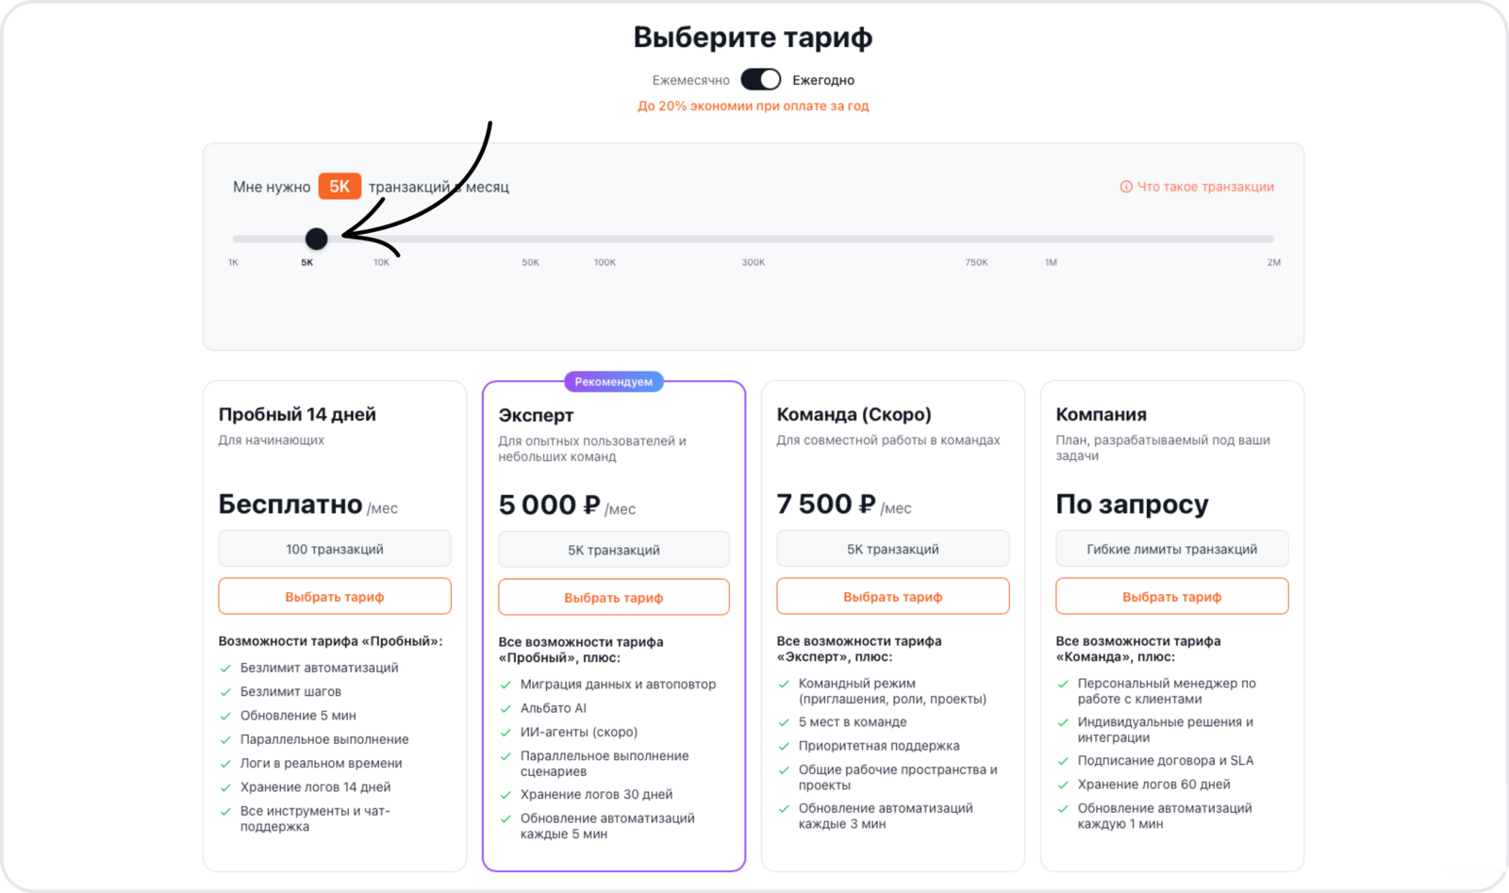Select the Команда (Скоро) plan button
This screenshot has height=893, width=1509.
click(x=892, y=596)
